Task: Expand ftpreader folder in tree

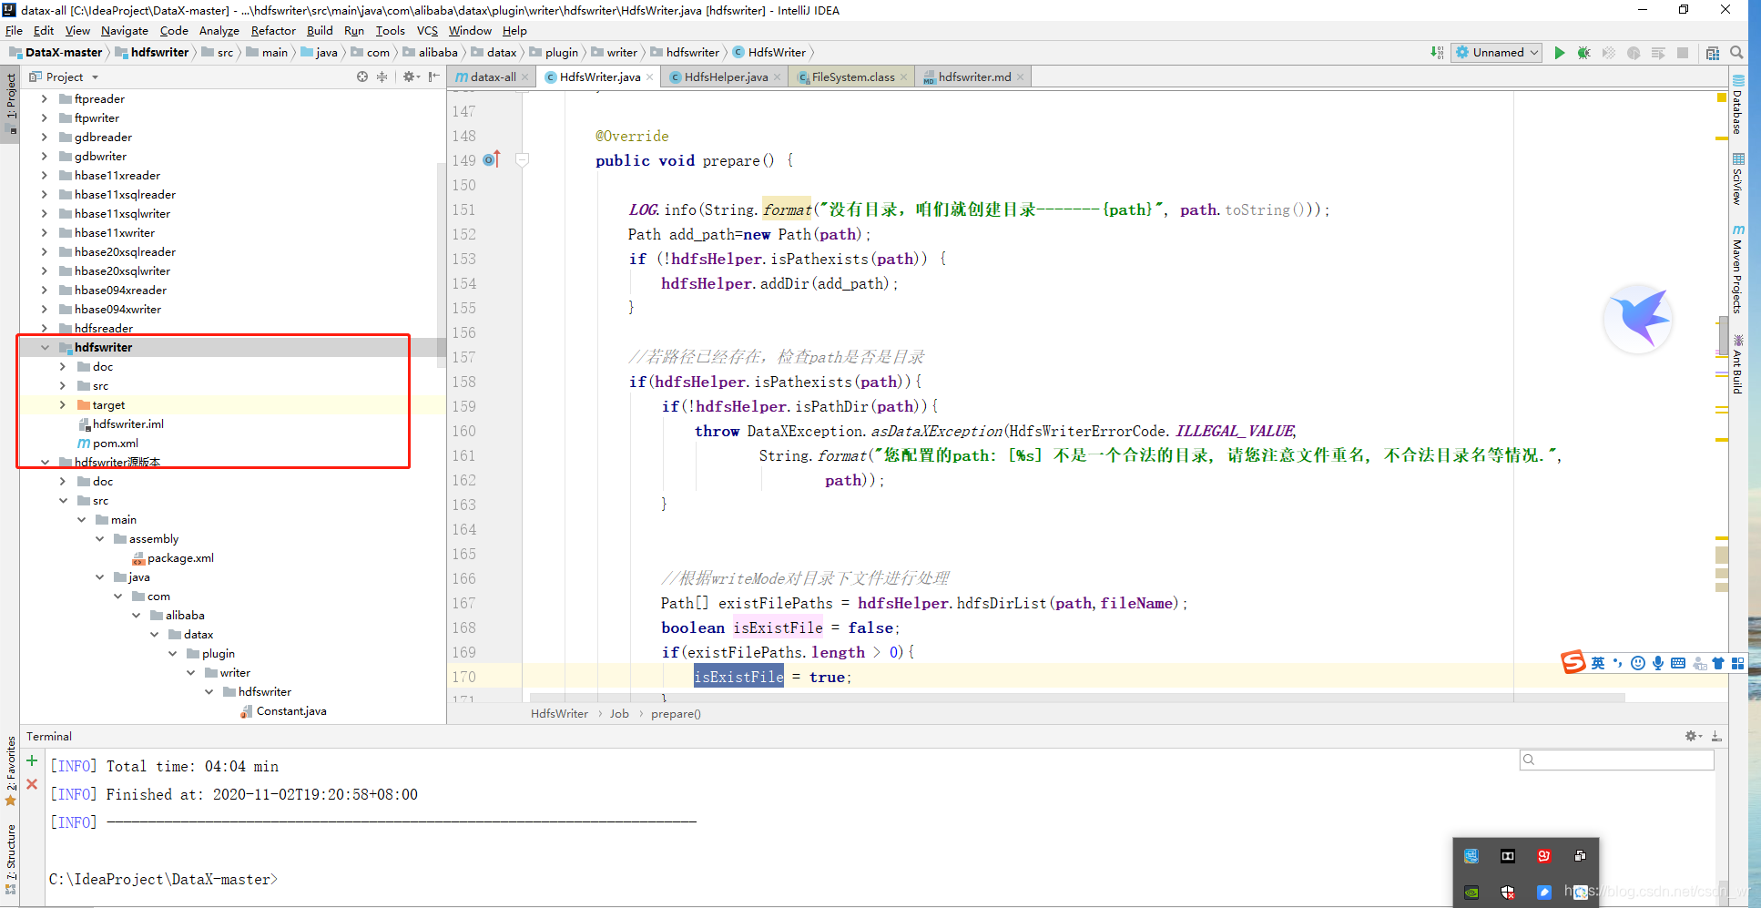Action: coord(45,98)
